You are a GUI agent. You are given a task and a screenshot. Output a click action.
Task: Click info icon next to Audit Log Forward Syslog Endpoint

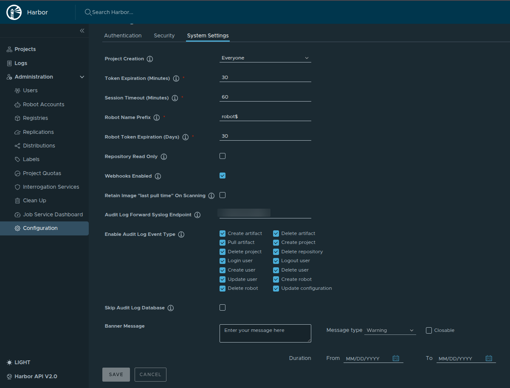click(x=197, y=215)
